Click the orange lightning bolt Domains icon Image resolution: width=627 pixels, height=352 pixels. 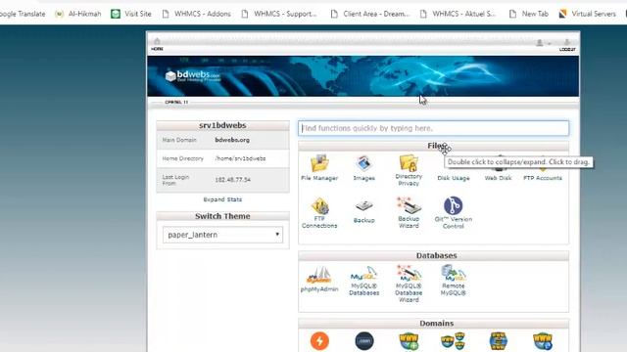click(x=319, y=341)
